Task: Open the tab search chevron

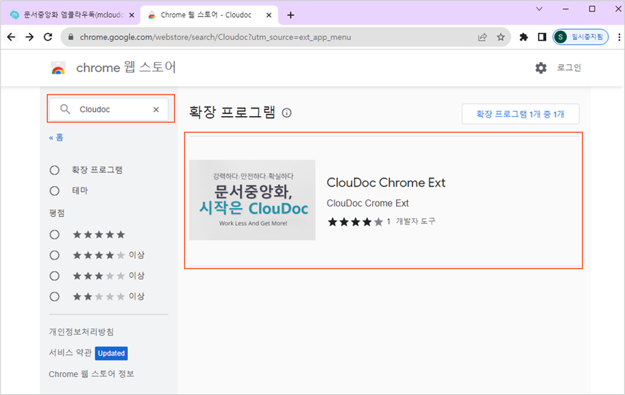Action: pos(539,9)
